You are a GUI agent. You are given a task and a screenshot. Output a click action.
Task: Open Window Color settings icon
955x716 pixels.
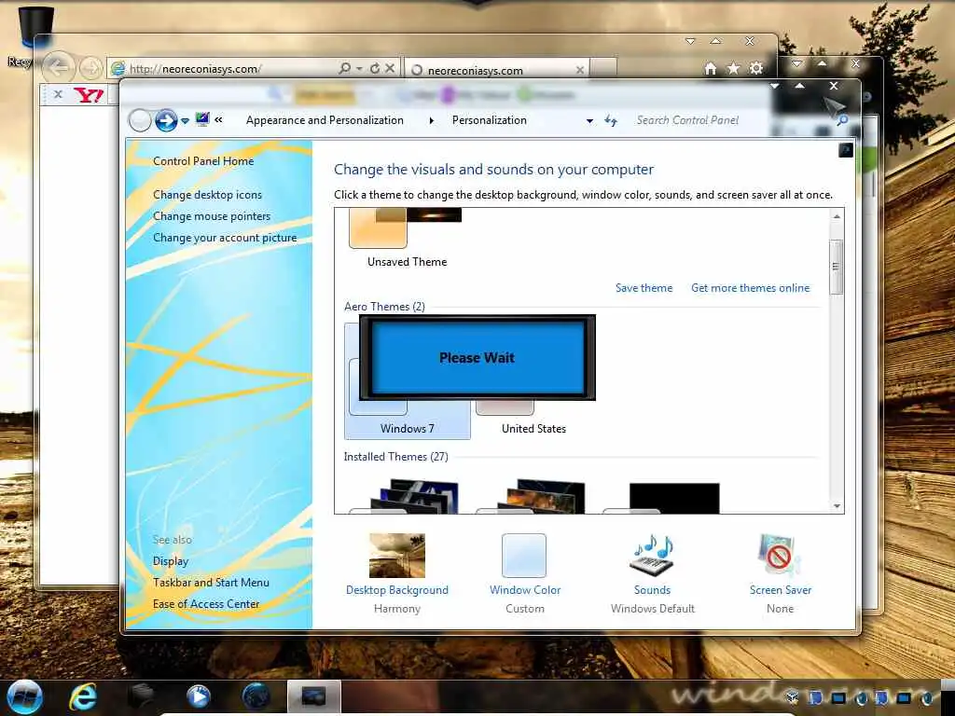click(x=524, y=556)
